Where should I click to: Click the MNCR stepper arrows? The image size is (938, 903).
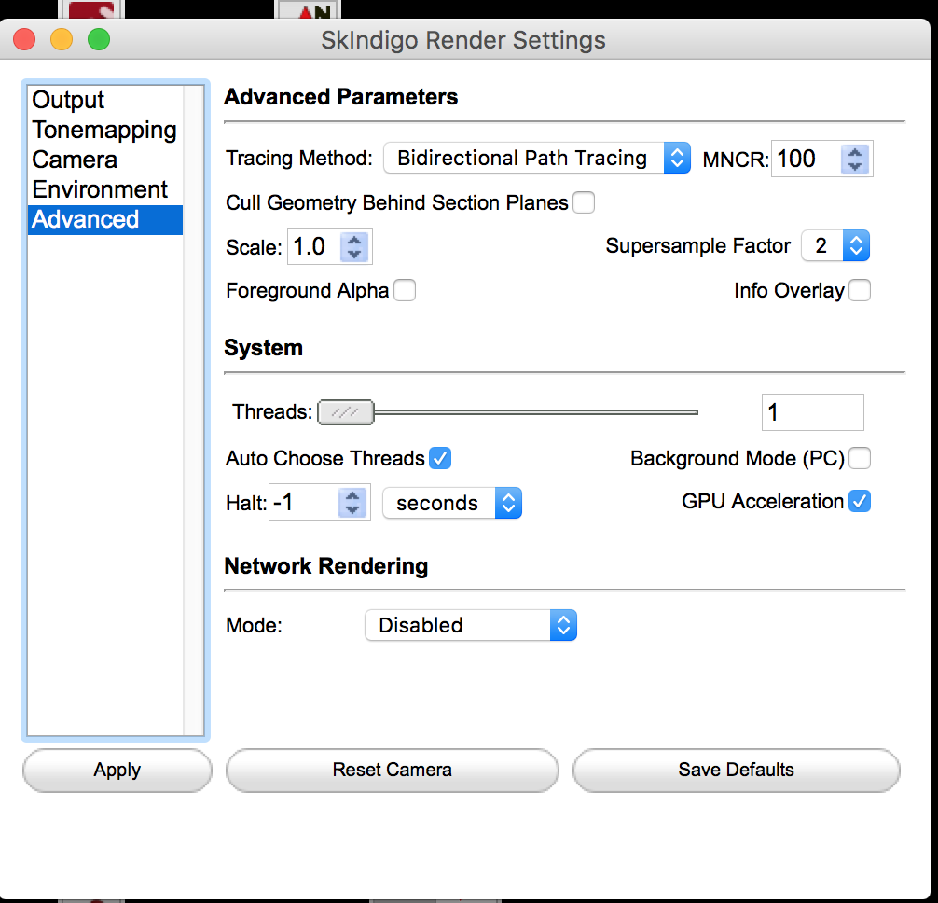(x=855, y=160)
